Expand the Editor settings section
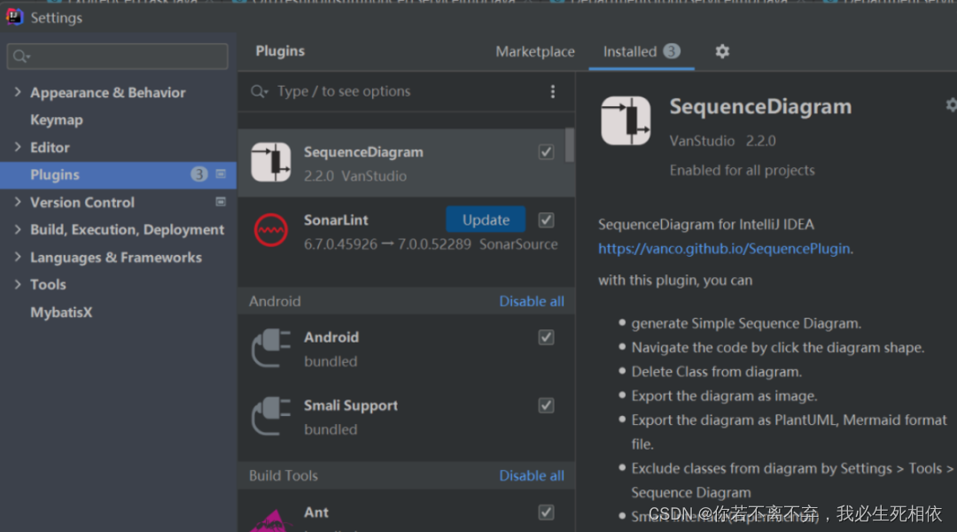Viewport: 957px width, 532px height. (x=18, y=147)
